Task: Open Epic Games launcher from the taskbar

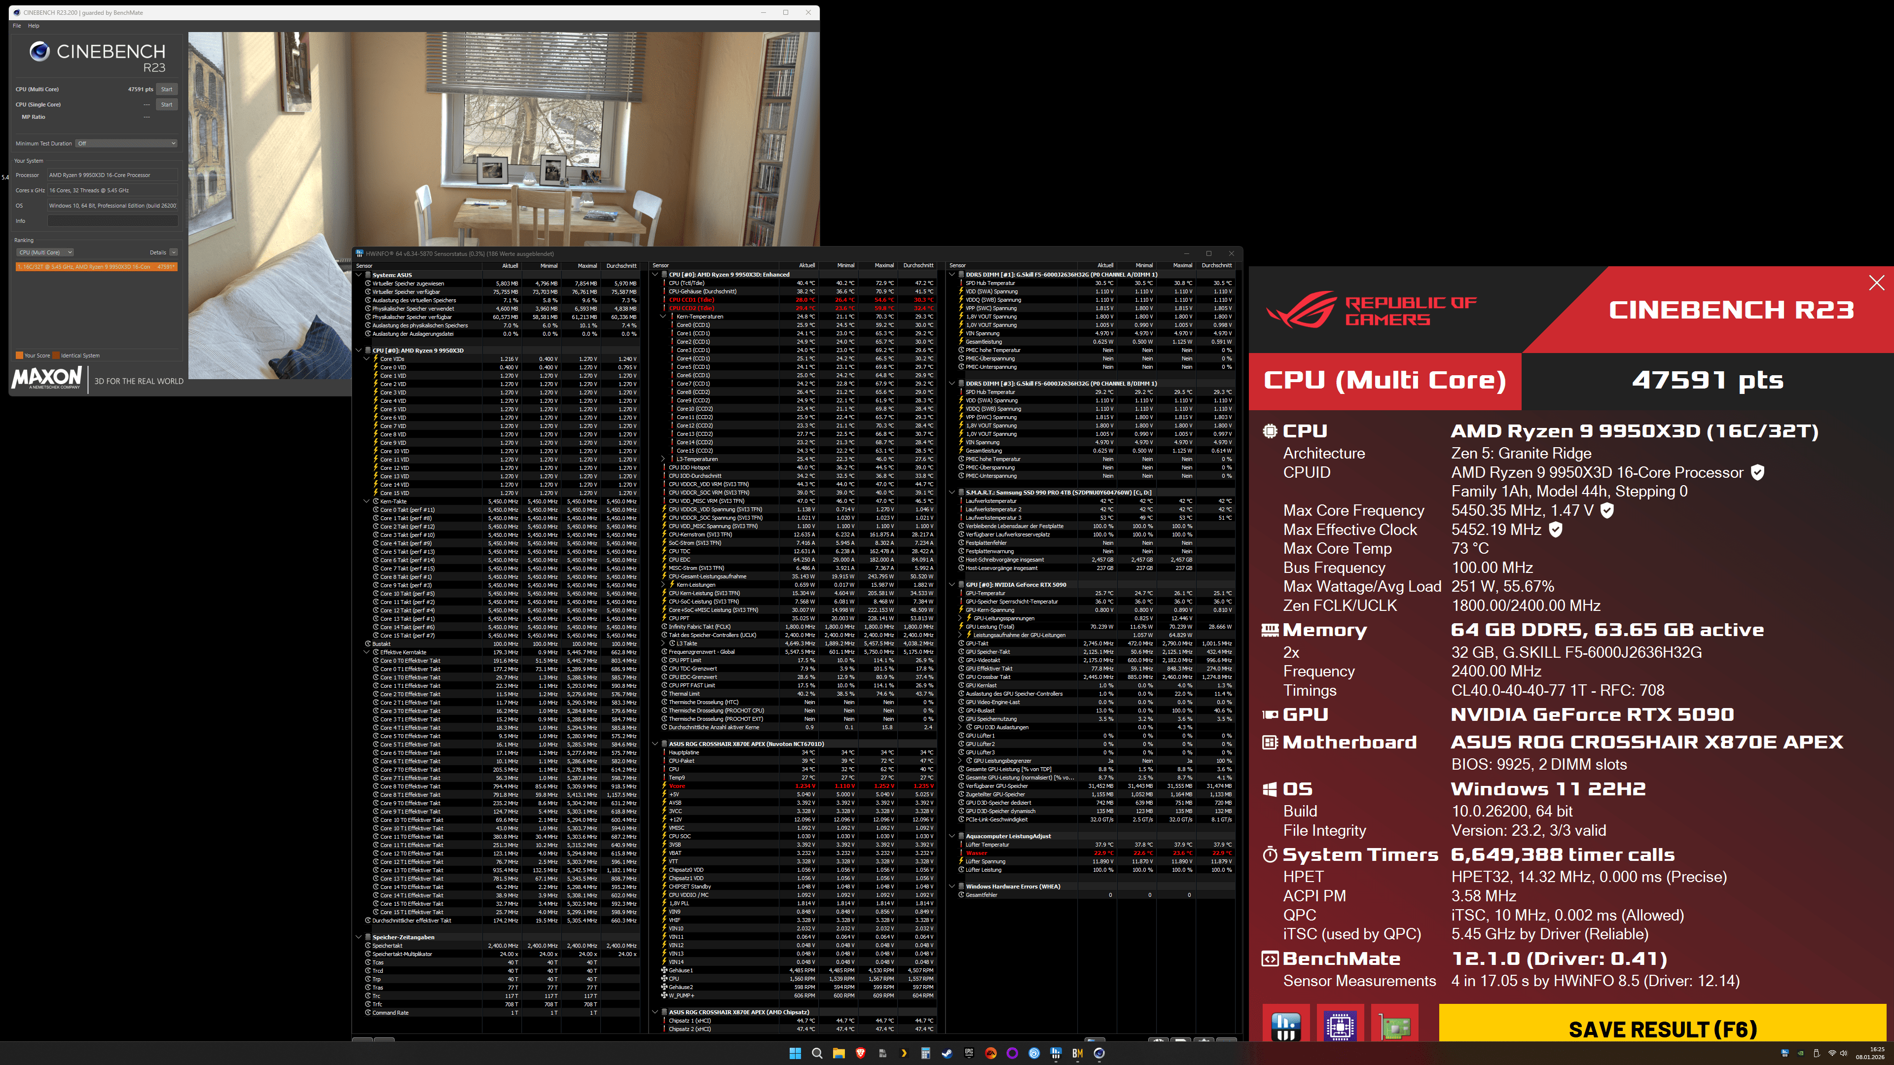Action: tap(969, 1053)
